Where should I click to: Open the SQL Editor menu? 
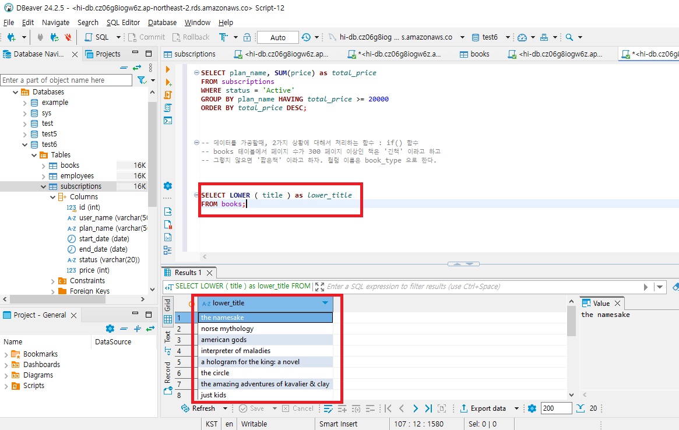pos(123,23)
